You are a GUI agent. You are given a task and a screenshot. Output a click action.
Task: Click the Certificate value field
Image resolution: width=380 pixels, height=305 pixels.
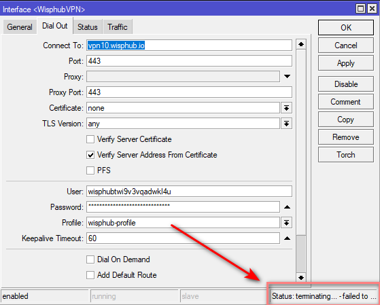[184, 108]
